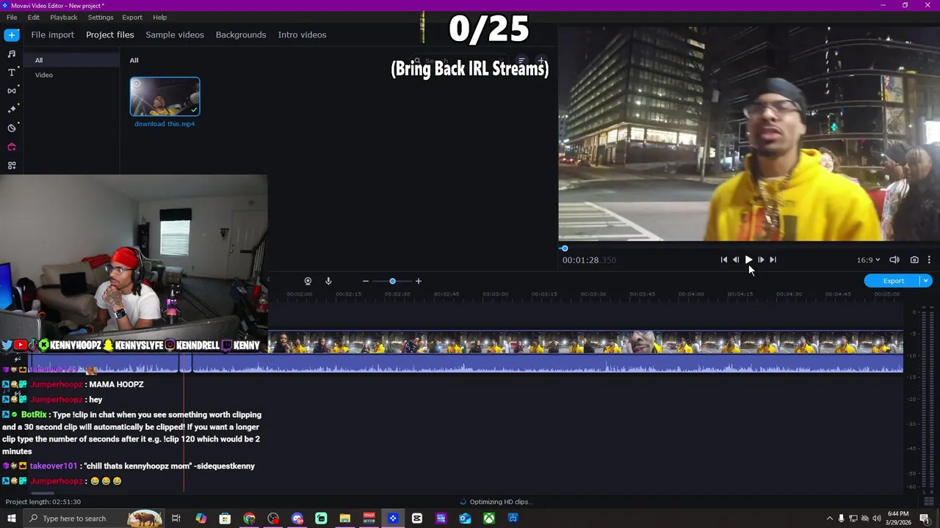Open the Edit menu
This screenshot has height=528, width=940.
(x=34, y=17)
